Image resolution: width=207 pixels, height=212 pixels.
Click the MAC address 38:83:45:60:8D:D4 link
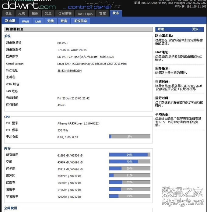69,71
